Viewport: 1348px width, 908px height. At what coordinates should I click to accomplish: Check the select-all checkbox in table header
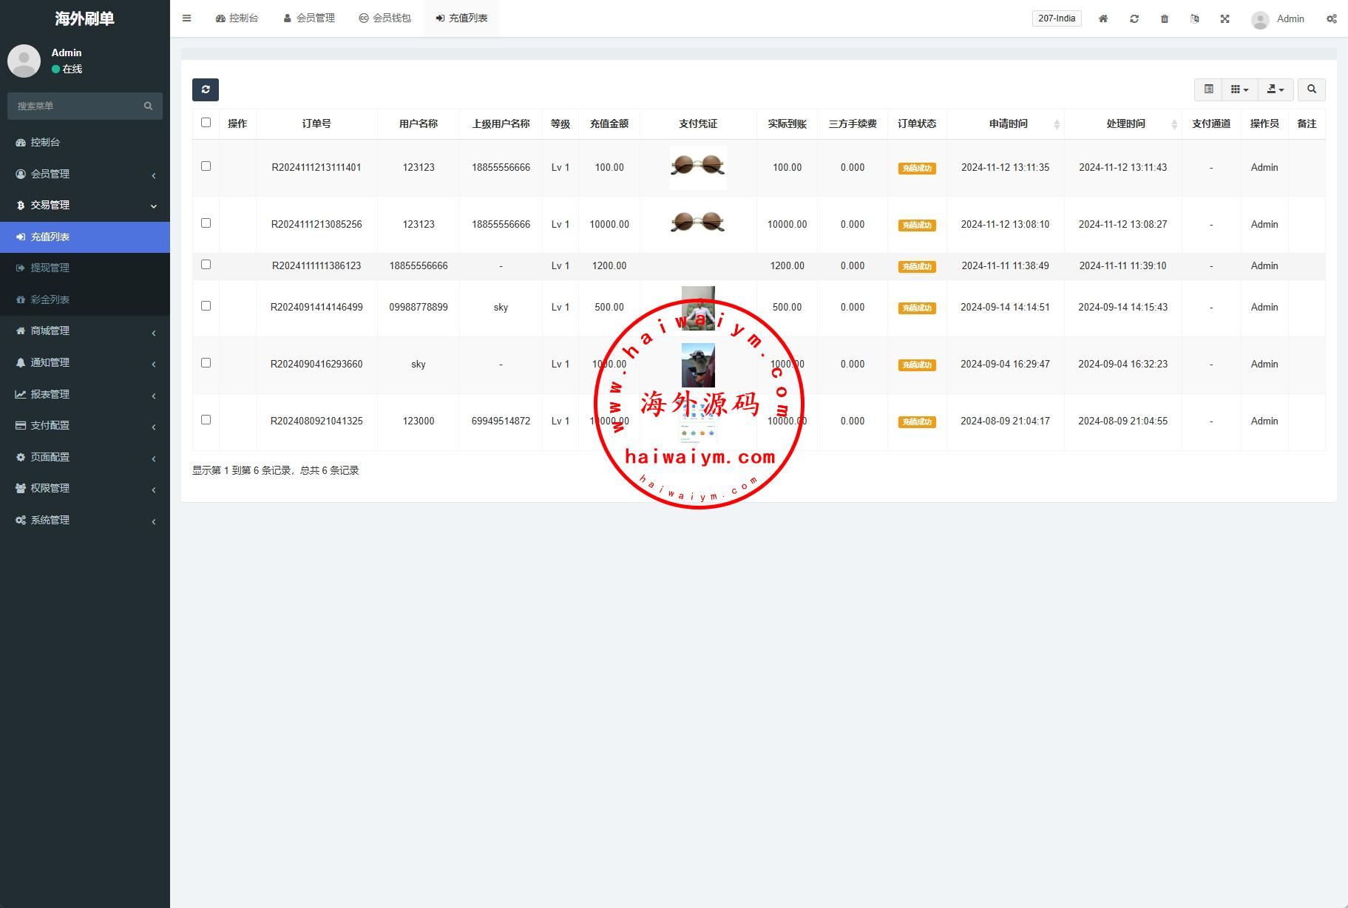tap(206, 123)
